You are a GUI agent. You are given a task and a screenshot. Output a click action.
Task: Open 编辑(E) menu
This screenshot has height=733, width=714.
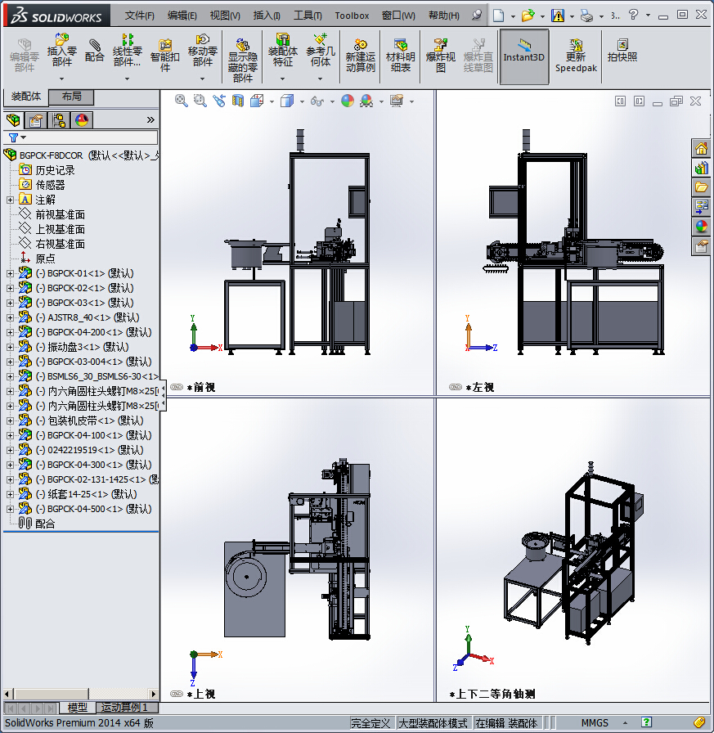pos(182,16)
